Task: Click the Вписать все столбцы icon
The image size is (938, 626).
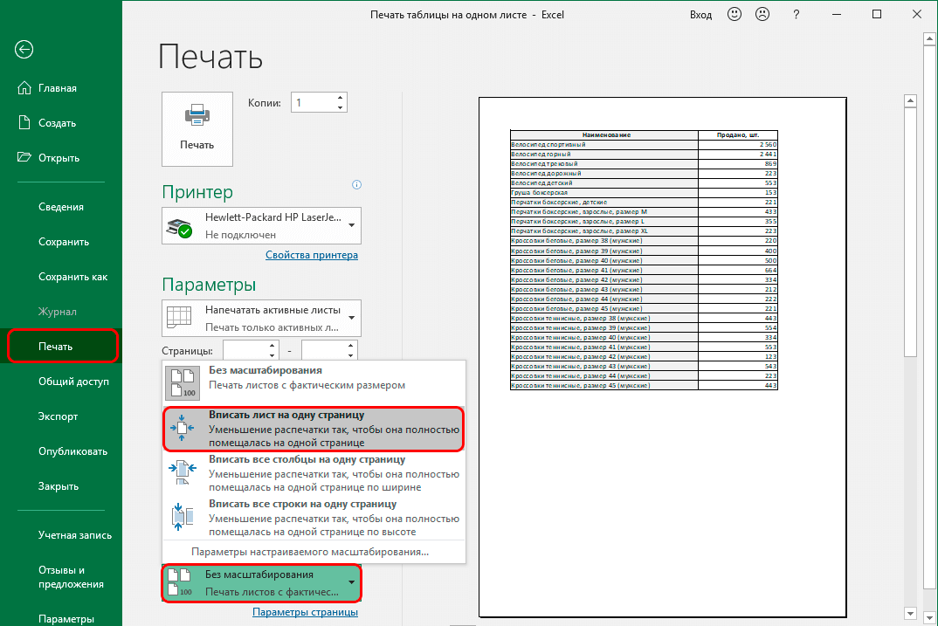Action: click(183, 471)
